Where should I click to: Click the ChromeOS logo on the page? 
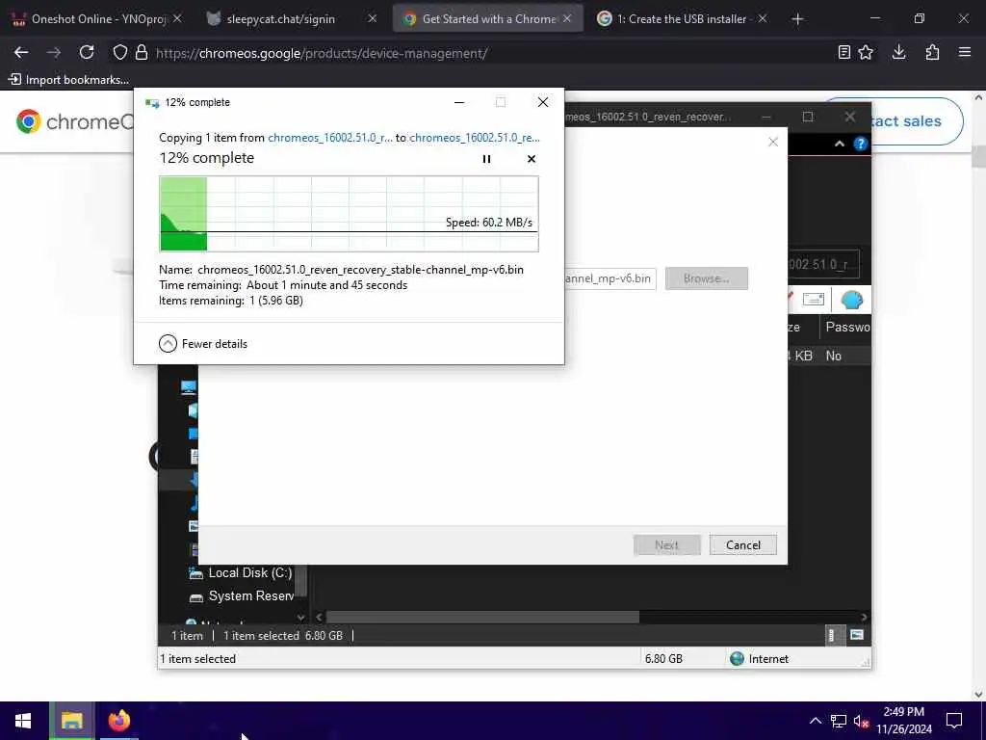pyautogui.click(x=74, y=121)
